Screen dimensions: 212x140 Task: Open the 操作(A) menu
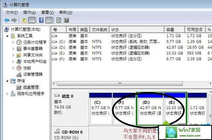point(30,13)
